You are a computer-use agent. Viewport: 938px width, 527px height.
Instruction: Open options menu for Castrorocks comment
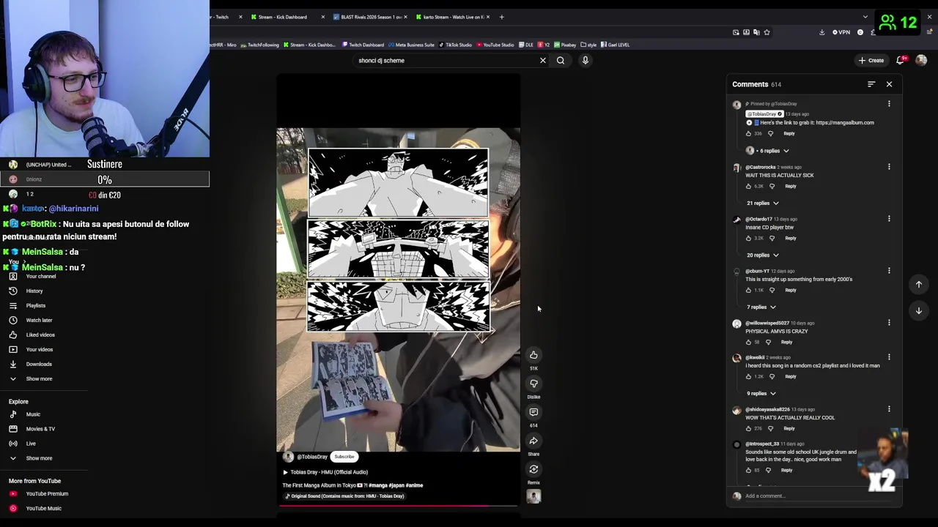889,167
